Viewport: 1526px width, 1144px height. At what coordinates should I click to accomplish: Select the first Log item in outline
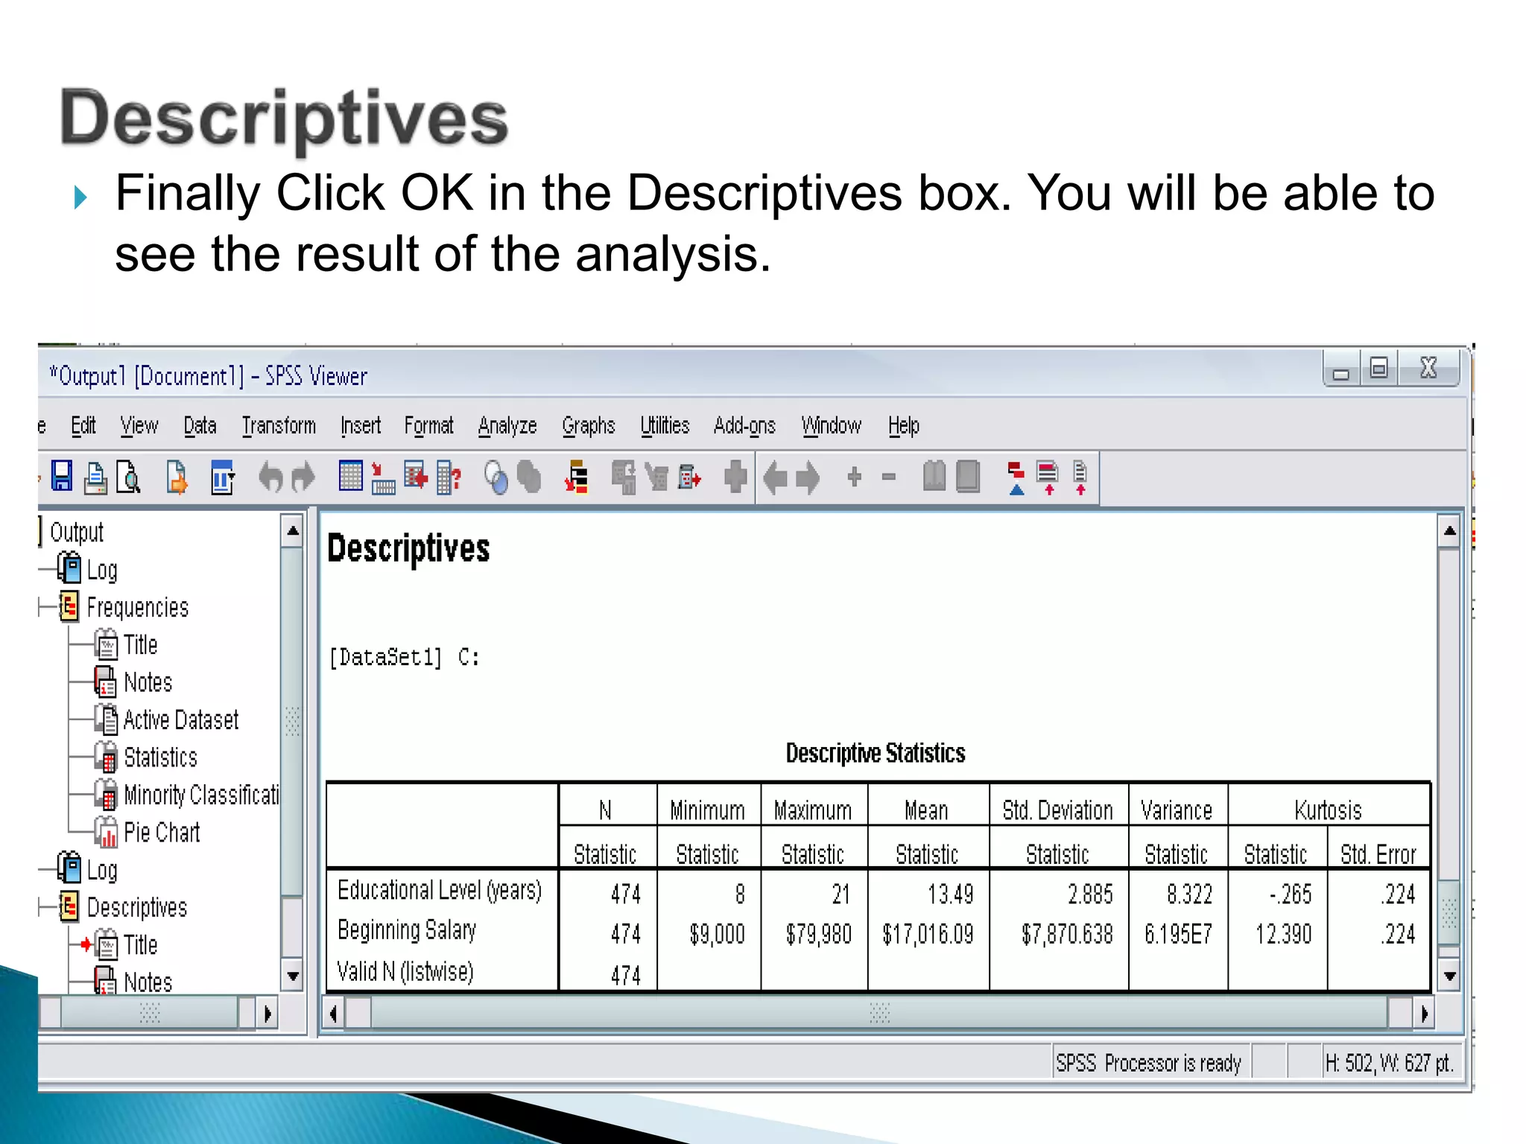[x=101, y=570]
